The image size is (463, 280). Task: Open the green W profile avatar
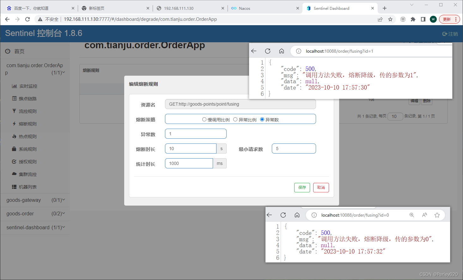[433, 19]
